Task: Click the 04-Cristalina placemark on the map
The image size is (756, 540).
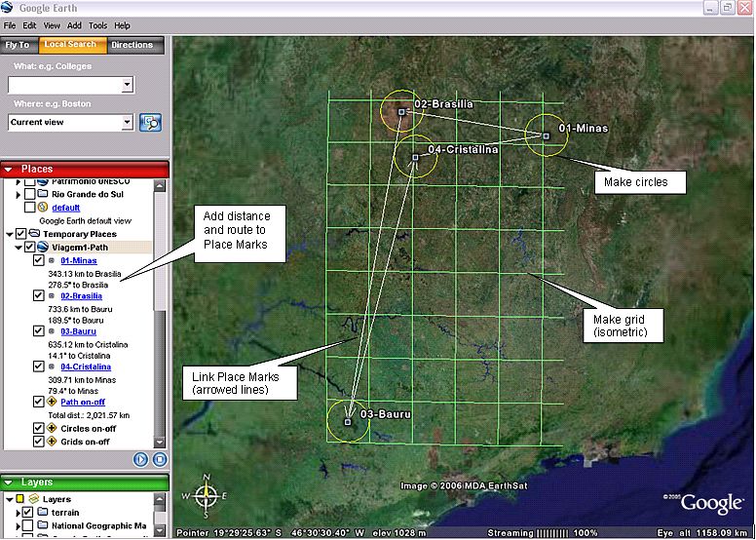Action: tap(416, 157)
